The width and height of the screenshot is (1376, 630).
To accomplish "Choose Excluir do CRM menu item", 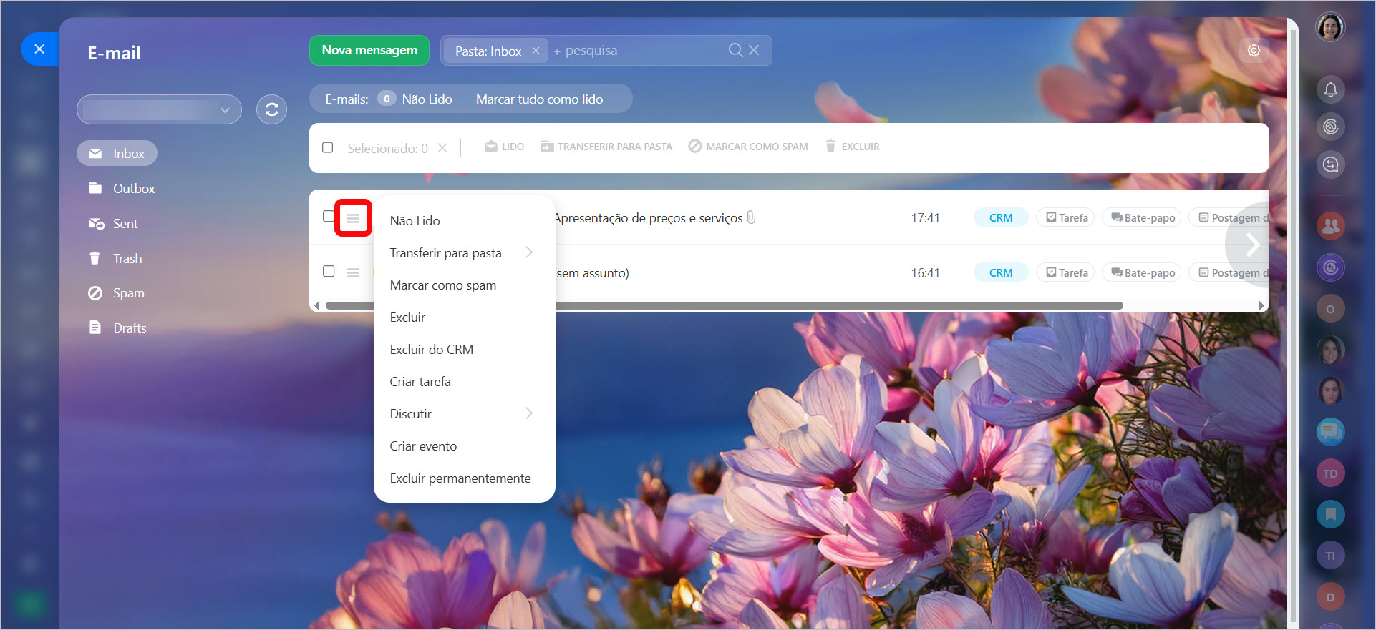I will tap(465, 349).
